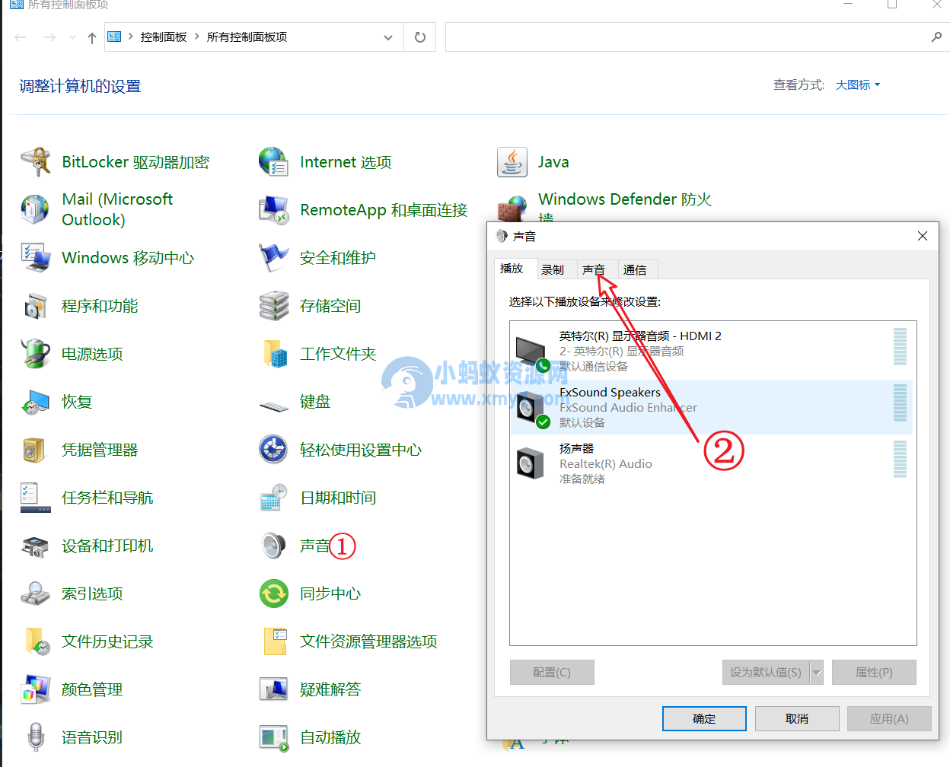Select 扬声器 Realtek(R) Audio device

click(712, 463)
